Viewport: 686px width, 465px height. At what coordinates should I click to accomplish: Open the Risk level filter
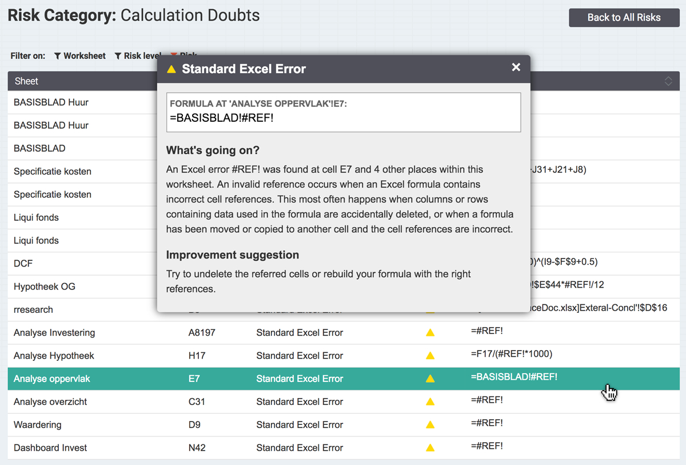coord(138,56)
